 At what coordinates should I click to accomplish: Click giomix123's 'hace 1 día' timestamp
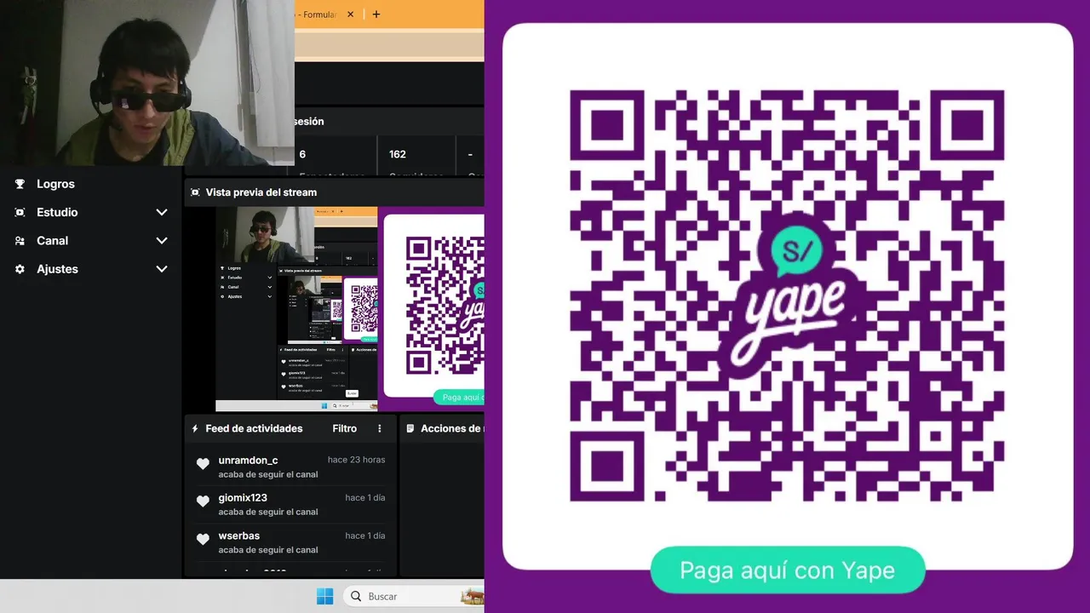tap(364, 498)
